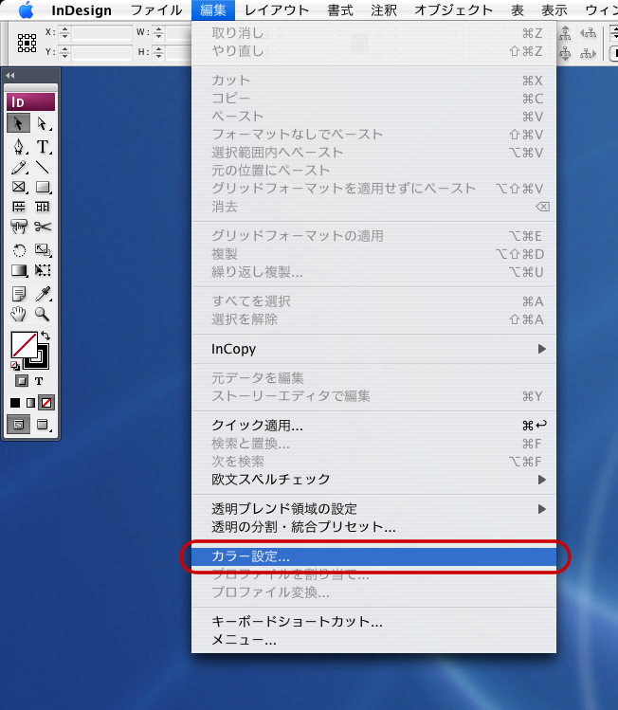Choose the Hand tool

pos(19,314)
